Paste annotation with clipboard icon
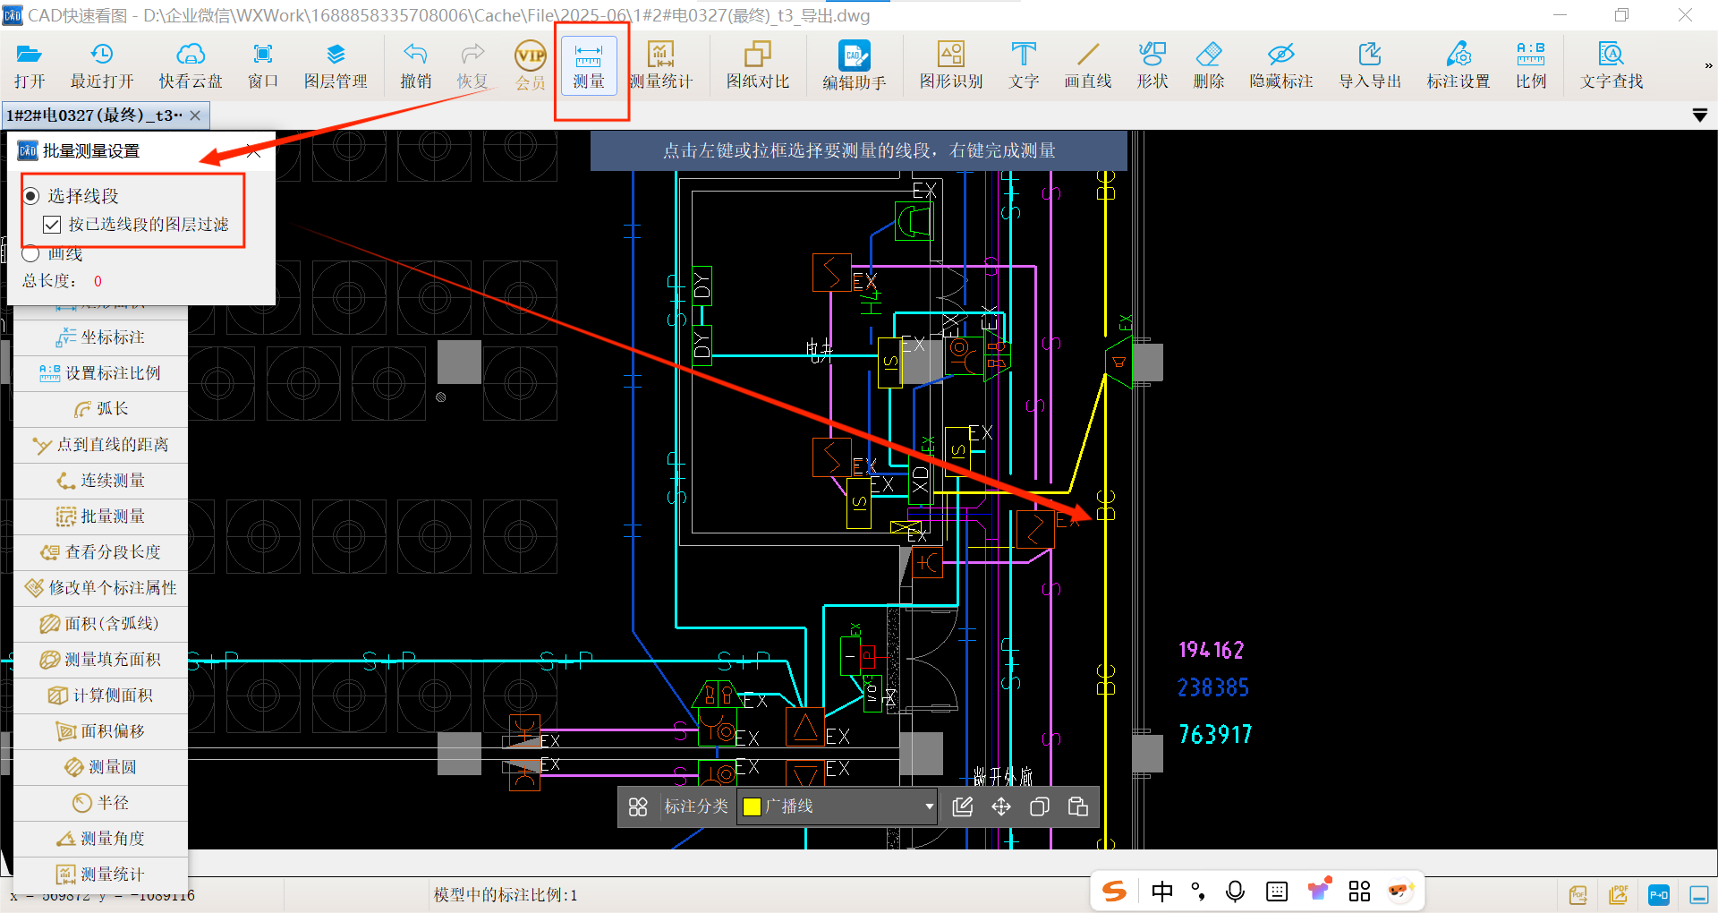Viewport: 1718px width, 913px height. tap(1078, 807)
